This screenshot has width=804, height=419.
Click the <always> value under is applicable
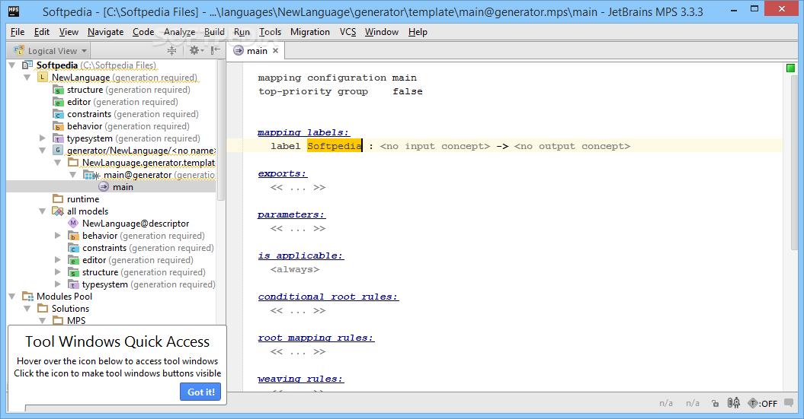[295, 270]
